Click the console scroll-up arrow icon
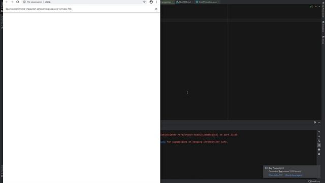This screenshot has width=325, height=183. click(x=319, y=132)
